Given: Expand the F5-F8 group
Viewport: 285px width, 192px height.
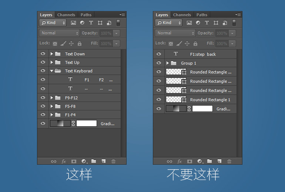Looking at the screenshot, I should tap(51, 106).
